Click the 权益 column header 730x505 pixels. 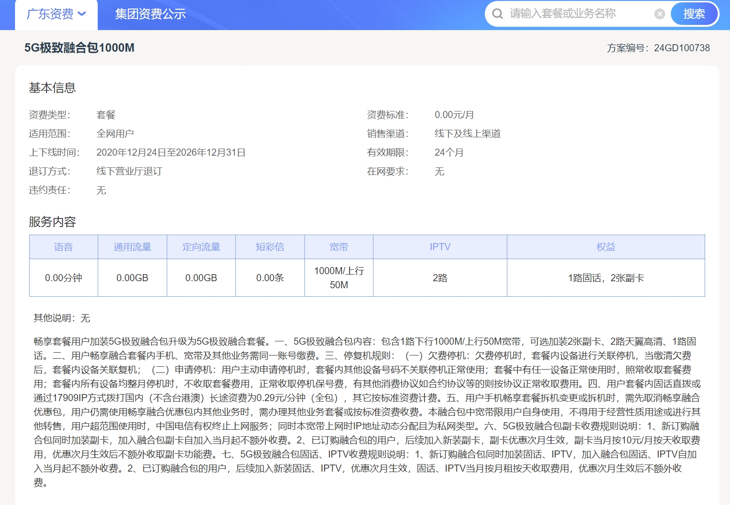pyautogui.click(x=606, y=247)
